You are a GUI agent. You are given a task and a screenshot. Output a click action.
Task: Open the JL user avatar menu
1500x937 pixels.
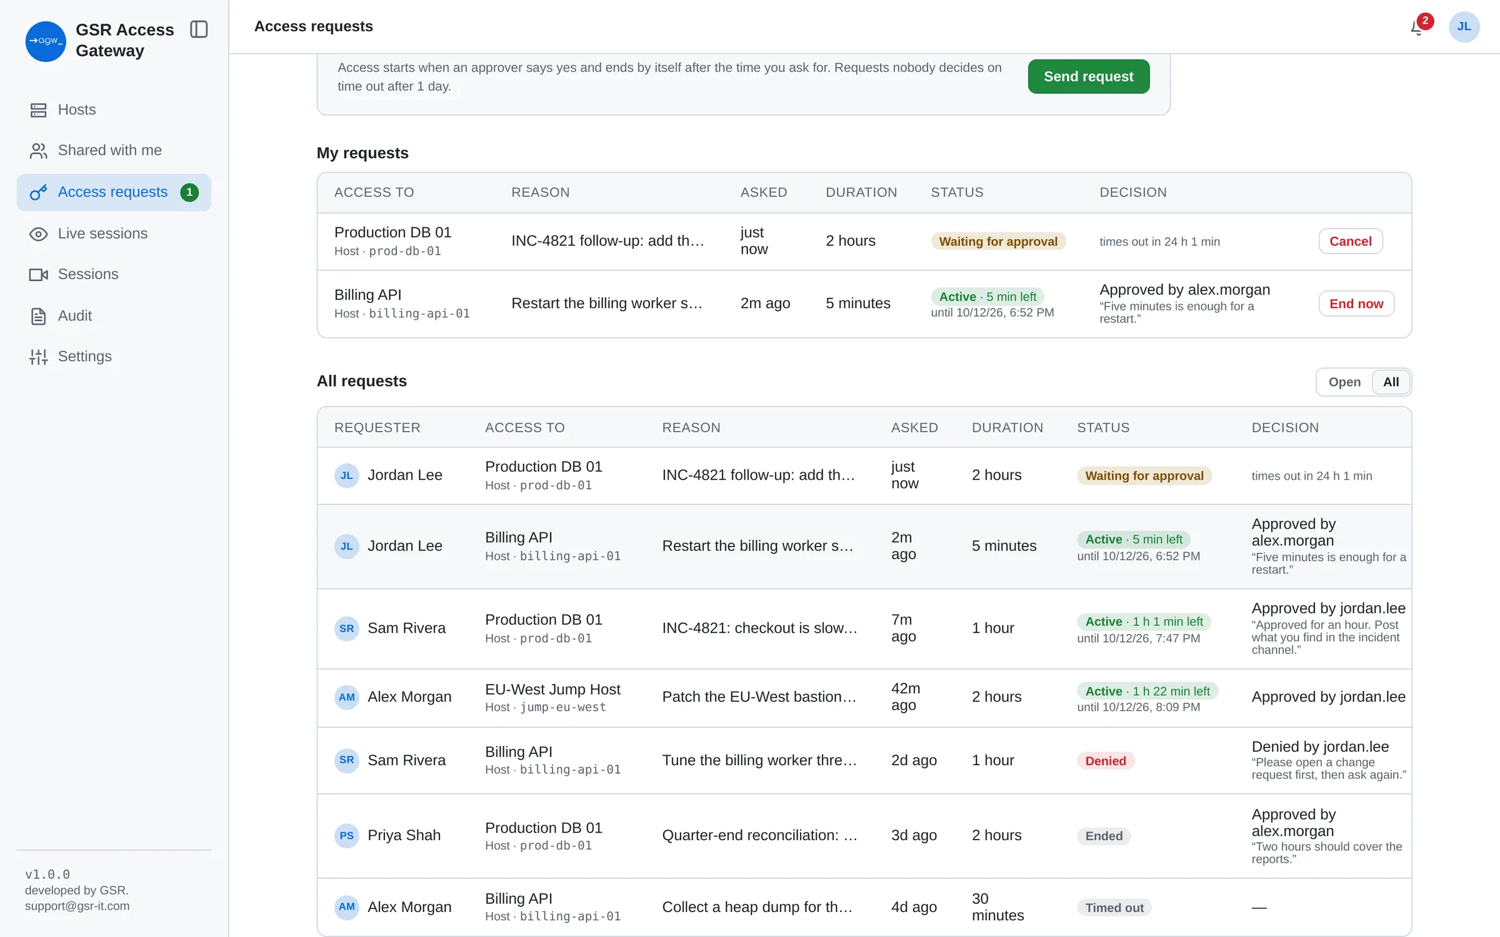[x=1464, y=27]
